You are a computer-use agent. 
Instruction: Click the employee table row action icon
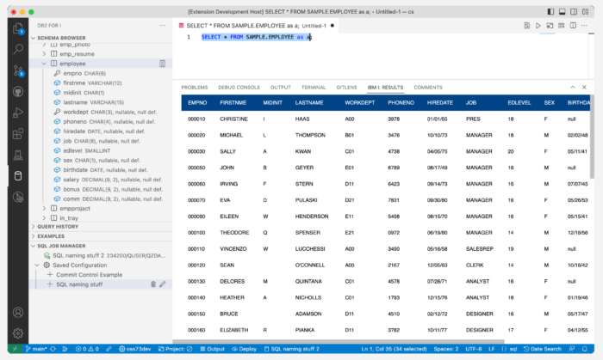click(x=162, y=64)
